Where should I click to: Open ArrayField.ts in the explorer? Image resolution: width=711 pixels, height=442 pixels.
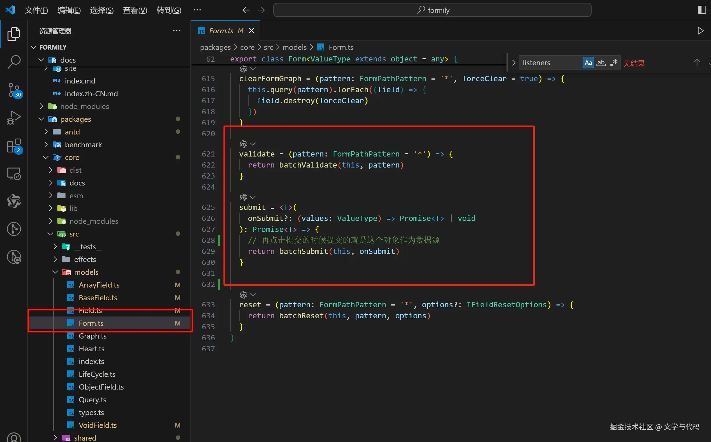pos(99,285)
